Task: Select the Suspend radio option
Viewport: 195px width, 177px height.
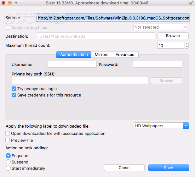Action: [x=8, y=162]
